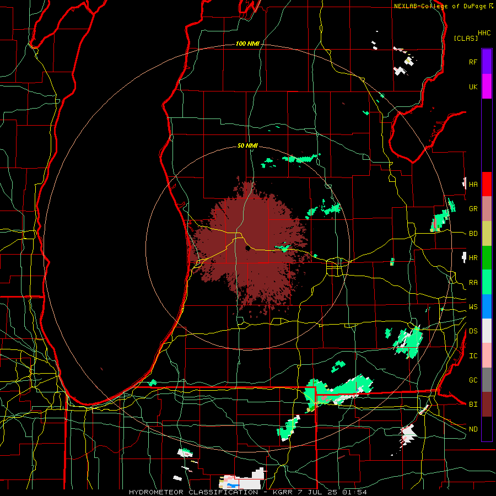
Task: Click the 'HR' legend label
Action: [x=473, y=258]
